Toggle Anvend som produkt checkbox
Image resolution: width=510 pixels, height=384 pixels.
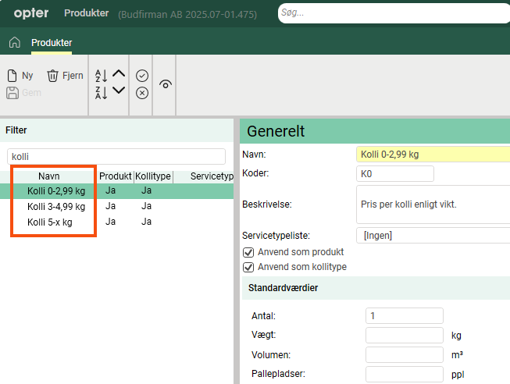[x=249, y=252]
